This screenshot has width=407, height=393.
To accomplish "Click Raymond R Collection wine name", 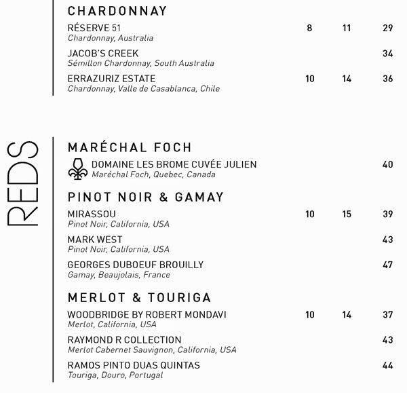I will pos(125,340).
